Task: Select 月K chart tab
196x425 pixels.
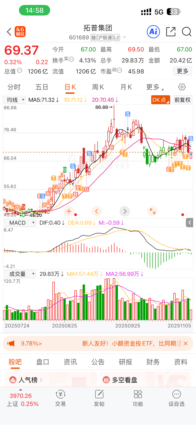Action: [126, 87]
